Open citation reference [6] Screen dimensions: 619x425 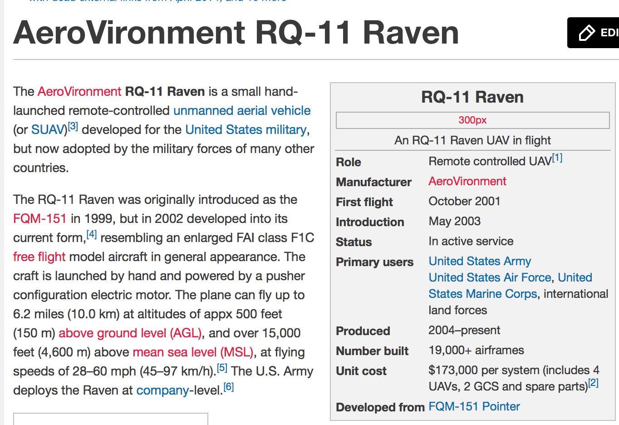pos(229,387)
